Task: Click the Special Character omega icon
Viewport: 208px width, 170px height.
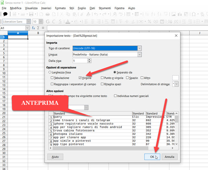Action: (x=194, y=14)
